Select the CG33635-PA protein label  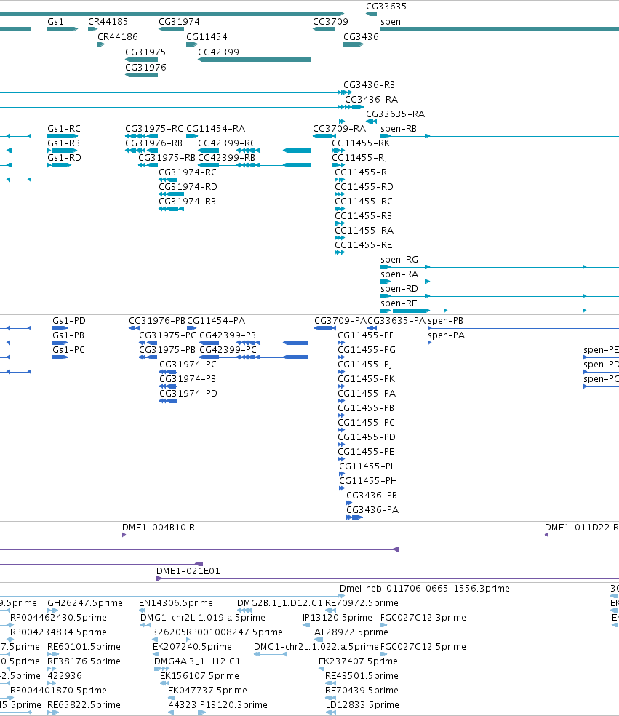[396, 321]
